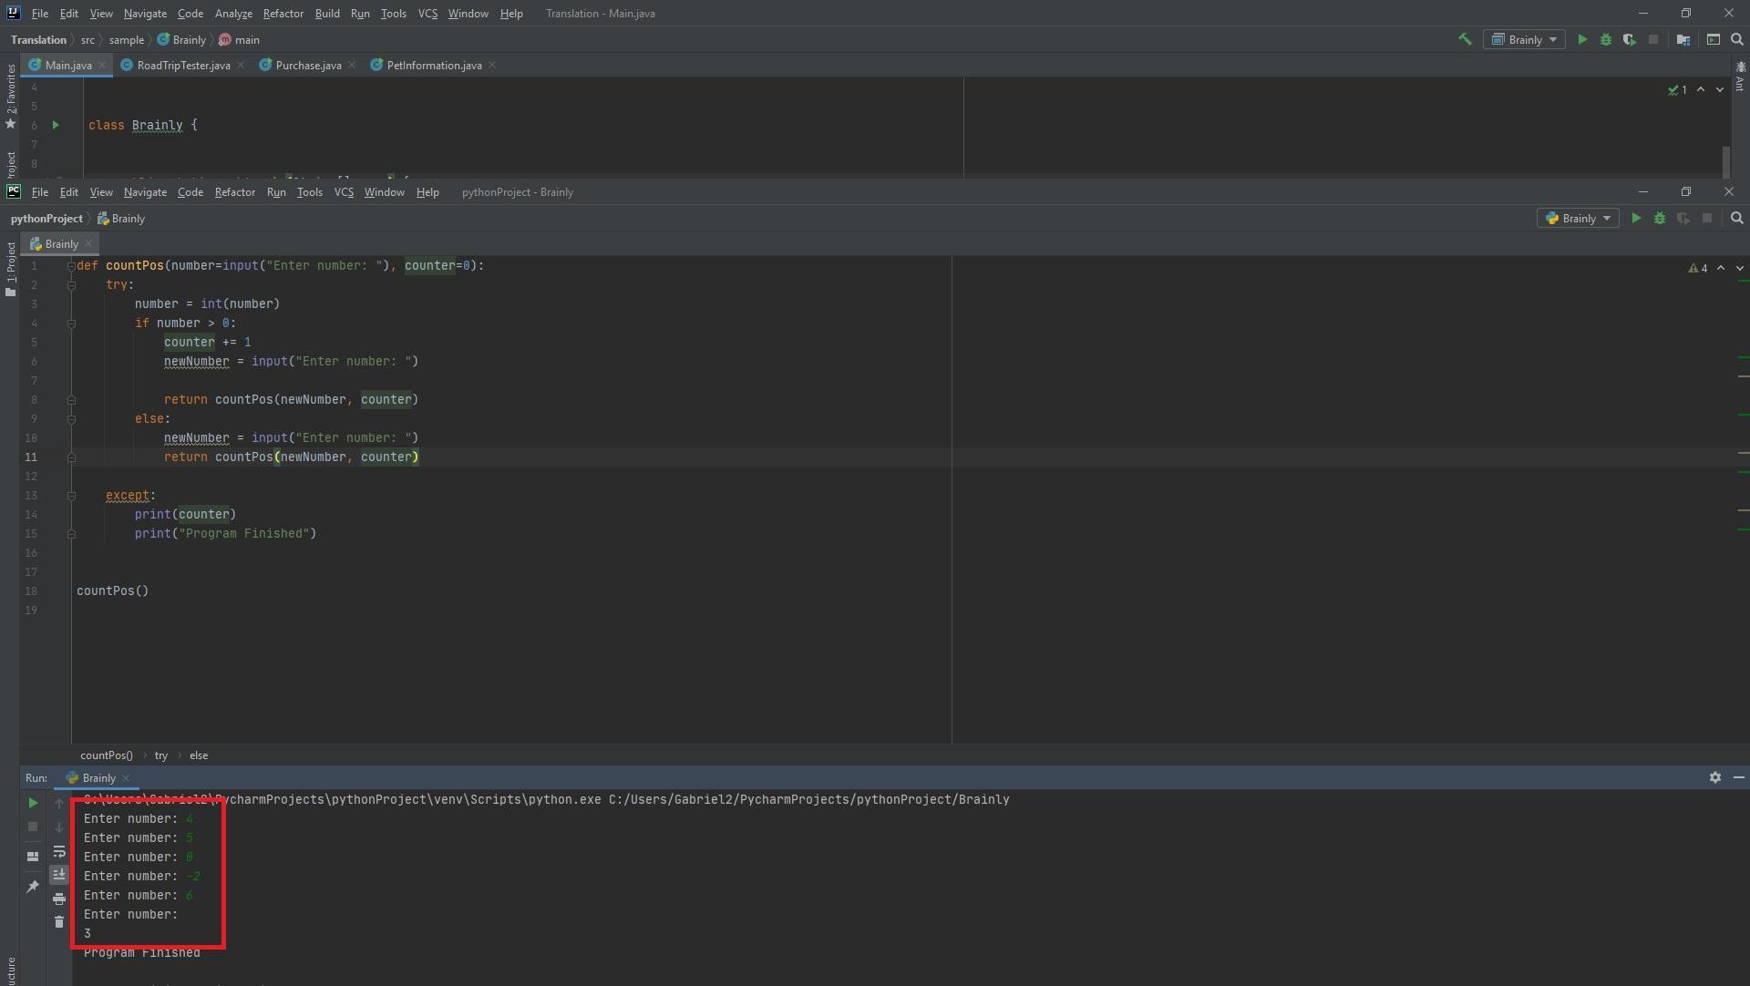Screen dimensions: 1750x986
Task: Click the warnings indicator showing 4
Action: [x=1698, y=268]
